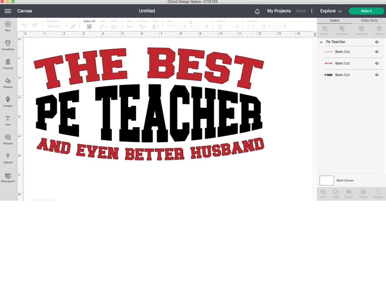Viewport: 386px width, 289px height.
Task: Collapse the Pe Teacher layer group
Action: point(321,42)
